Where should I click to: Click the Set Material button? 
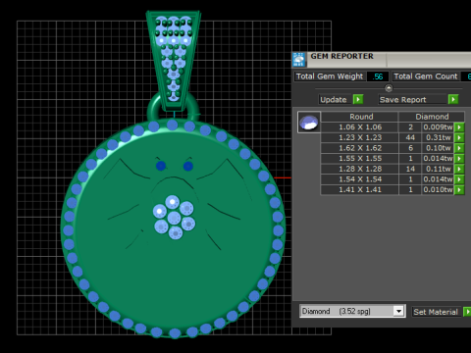click(x=436, y=312)
